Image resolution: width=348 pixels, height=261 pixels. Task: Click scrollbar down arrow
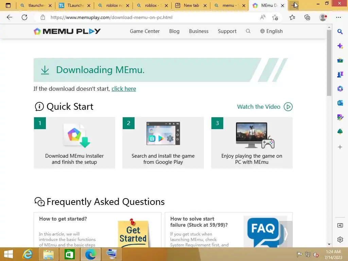[329, 244]
